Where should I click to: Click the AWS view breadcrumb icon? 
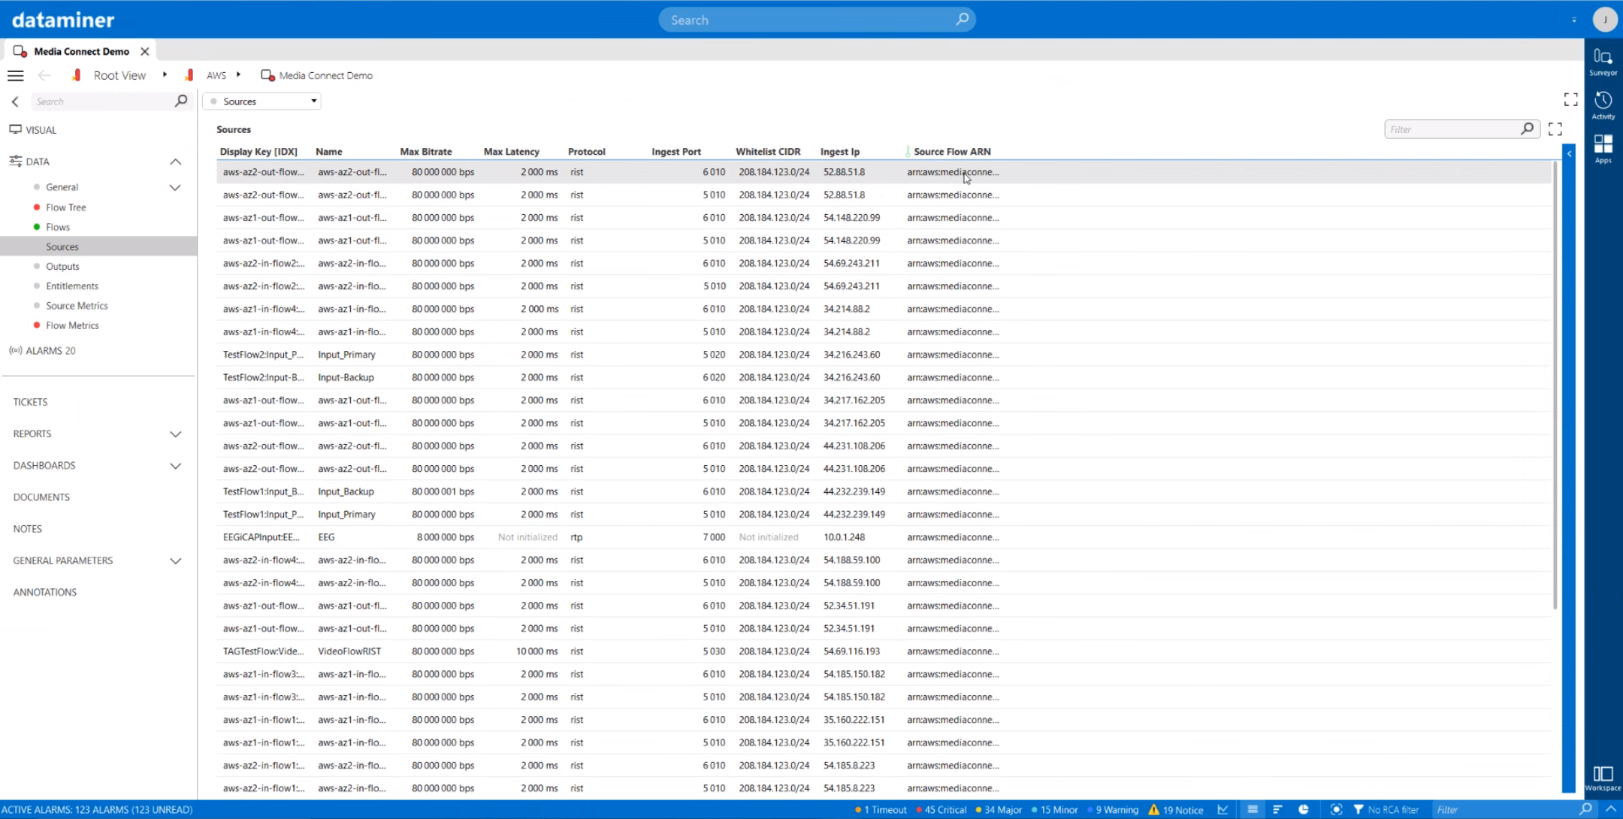[x=189, y=75]
